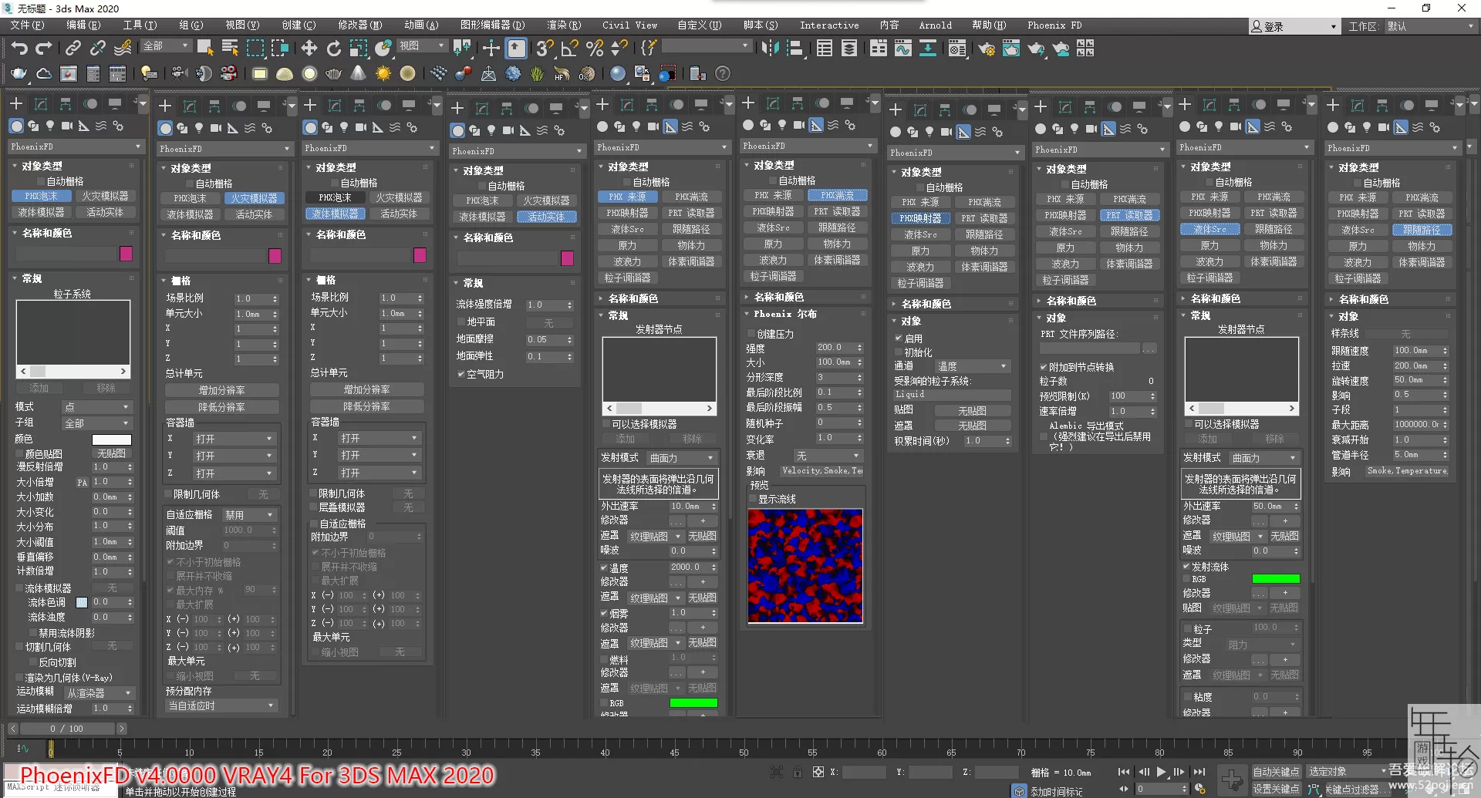
Task: Open the 脚本(S) menu
Action: (761, 25)
